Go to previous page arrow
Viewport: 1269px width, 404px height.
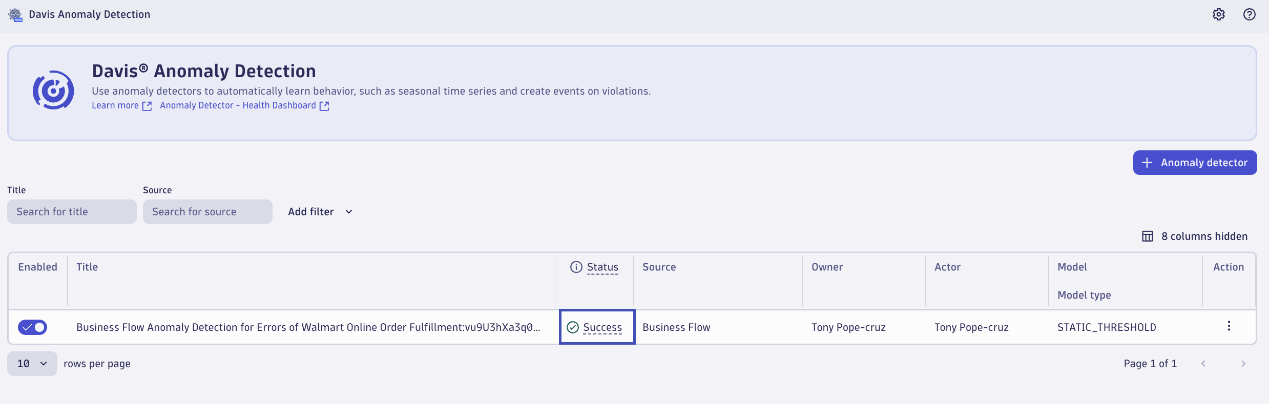coord(1203,364)
